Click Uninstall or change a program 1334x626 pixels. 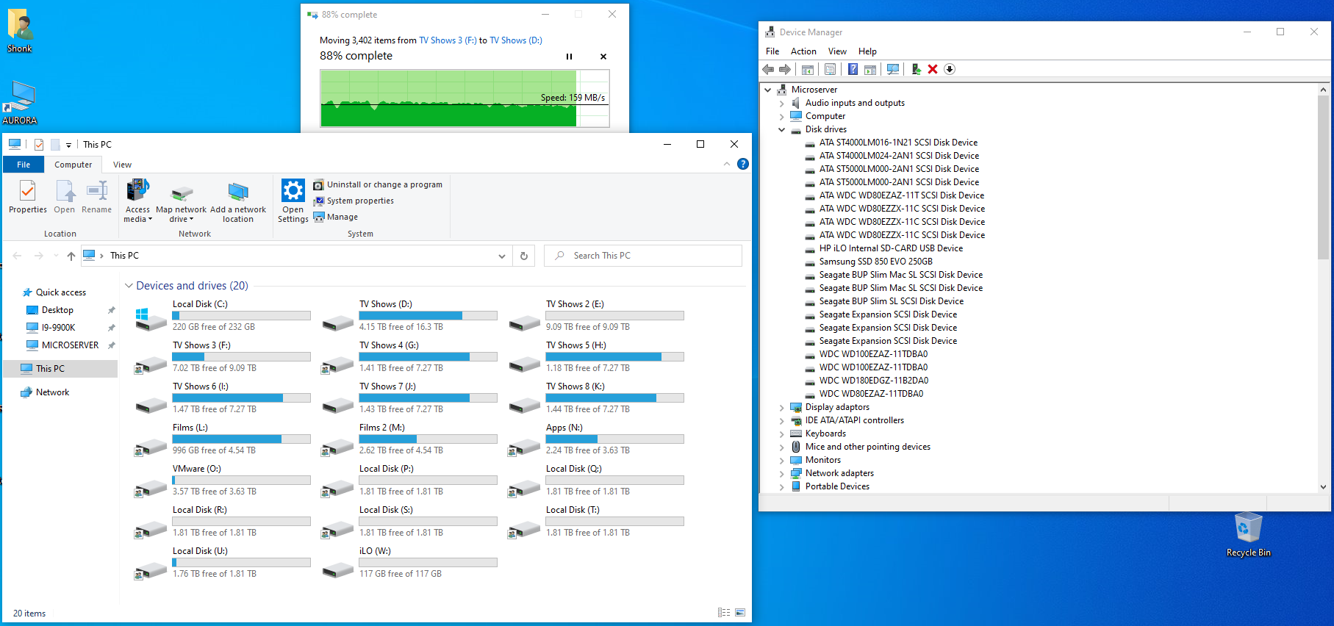tap(378, 184)
